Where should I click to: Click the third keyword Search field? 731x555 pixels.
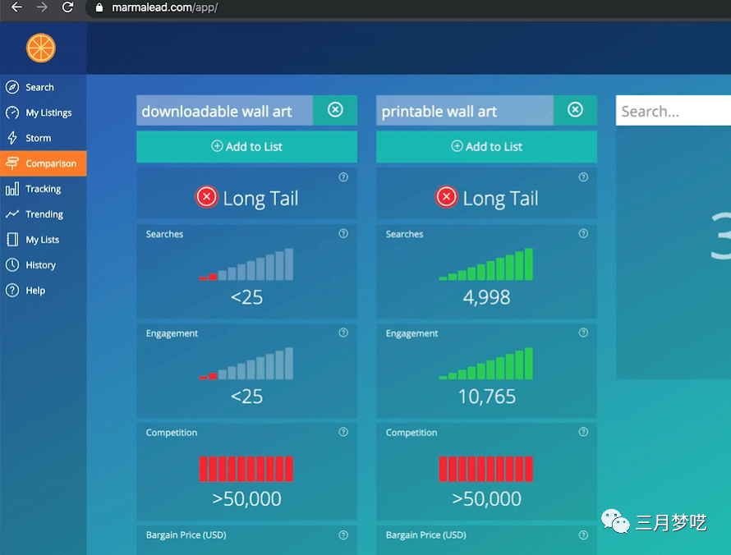(x=674, y=111)
